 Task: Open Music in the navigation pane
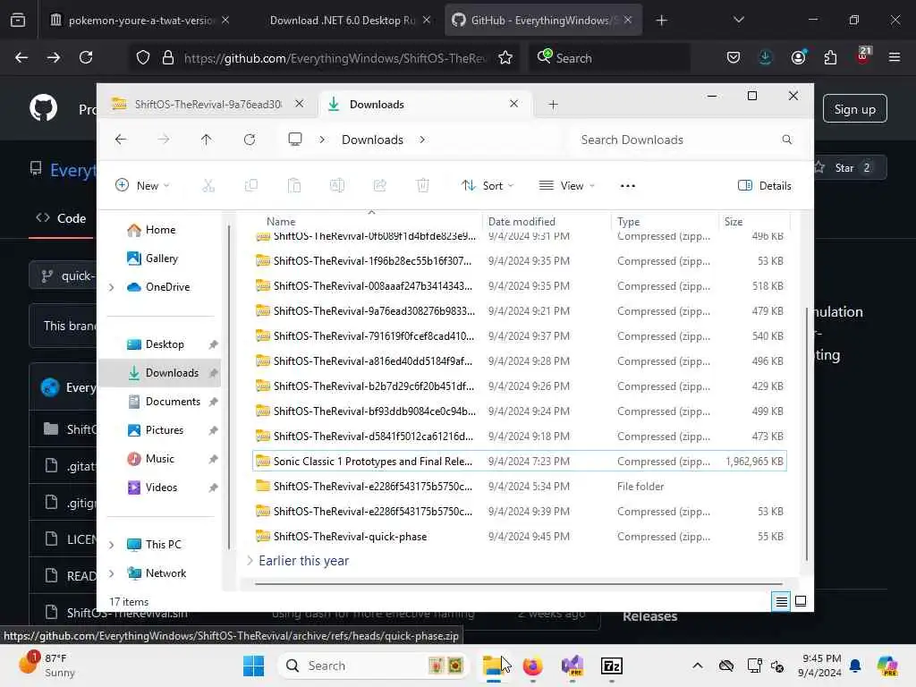(x=159, y=459)
